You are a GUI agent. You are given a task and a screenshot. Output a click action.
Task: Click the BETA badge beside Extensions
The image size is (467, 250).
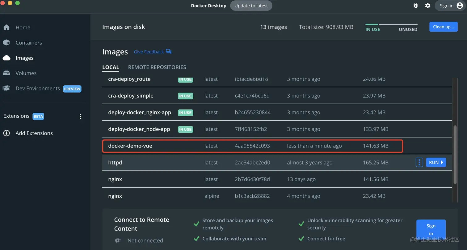[38, 116]
